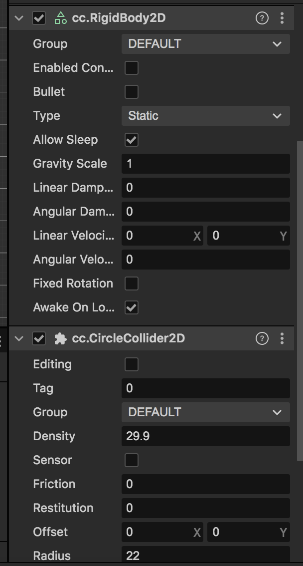Click the Density input field
This screenshot has height=566, width=303.
click(x=206, y=436)
